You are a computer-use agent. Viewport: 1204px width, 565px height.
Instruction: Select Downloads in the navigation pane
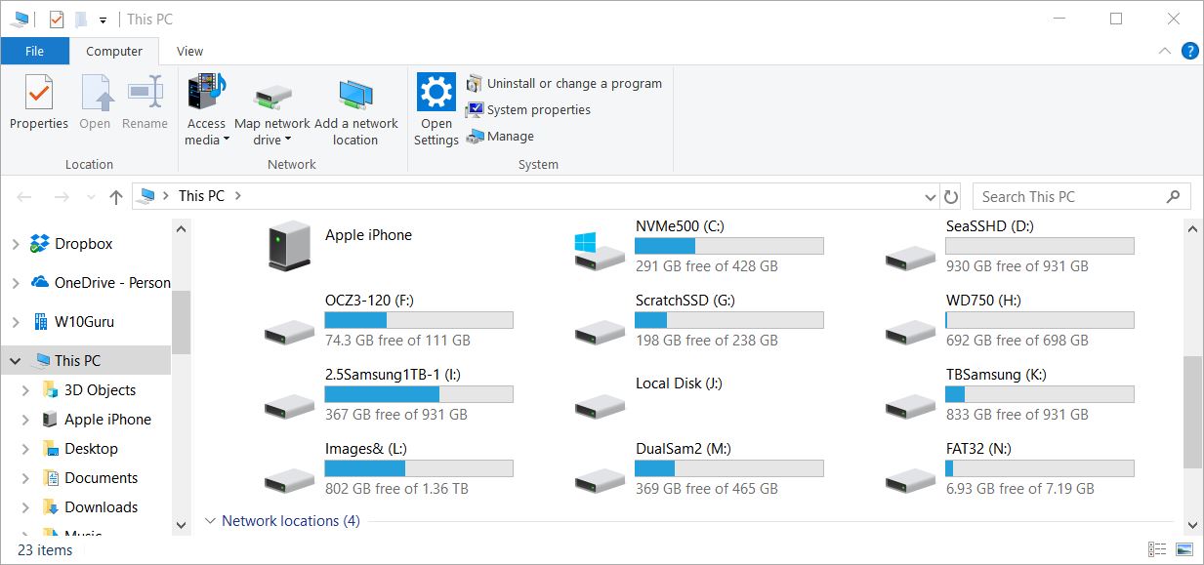pyautogui.click(x=102, y=507)
